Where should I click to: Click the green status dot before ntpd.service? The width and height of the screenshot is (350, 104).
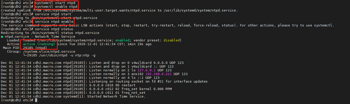tap(2, 37)
